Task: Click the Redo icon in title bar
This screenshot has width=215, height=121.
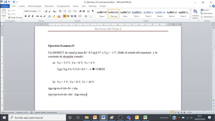Action: [14, 2]
